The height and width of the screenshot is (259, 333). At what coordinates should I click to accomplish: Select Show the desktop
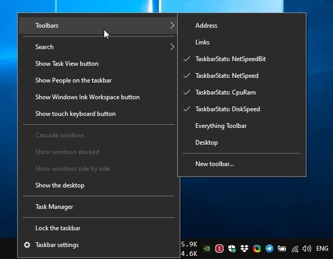(x=59, y=185)
